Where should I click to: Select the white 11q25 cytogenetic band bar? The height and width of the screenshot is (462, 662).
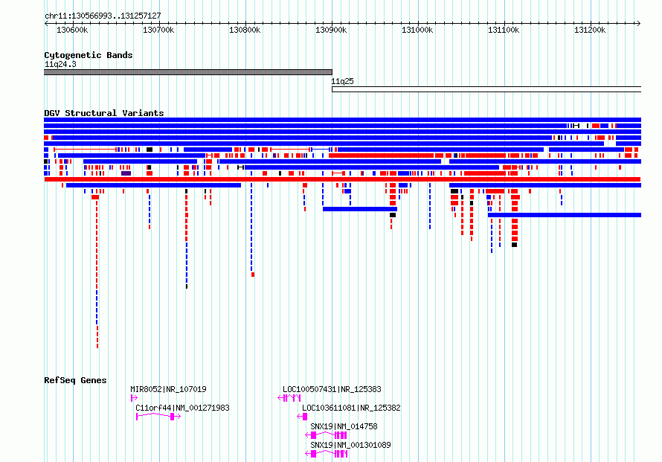[x=486, y=89]
